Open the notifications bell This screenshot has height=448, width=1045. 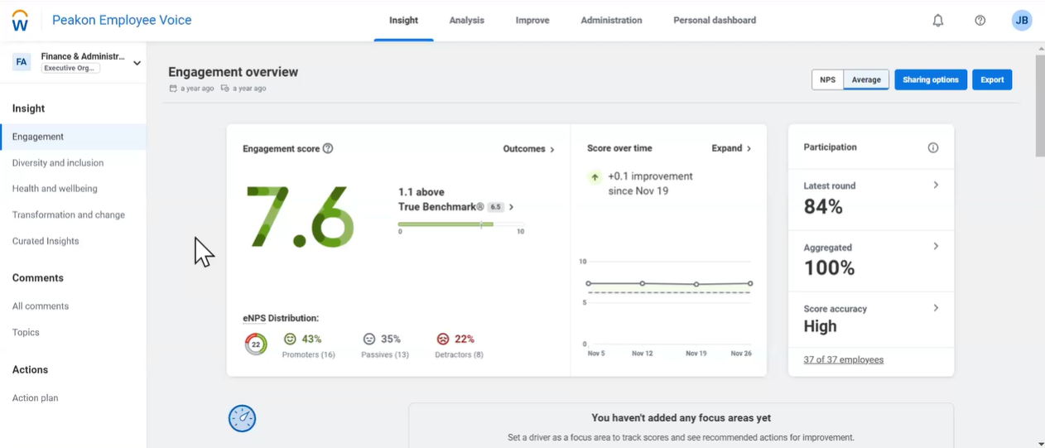[x=938, y=21]
